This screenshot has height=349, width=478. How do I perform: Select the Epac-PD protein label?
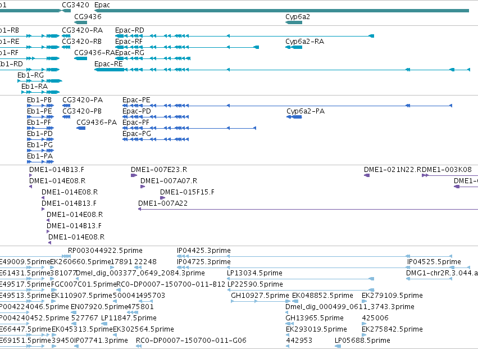(x=136, y=111)
